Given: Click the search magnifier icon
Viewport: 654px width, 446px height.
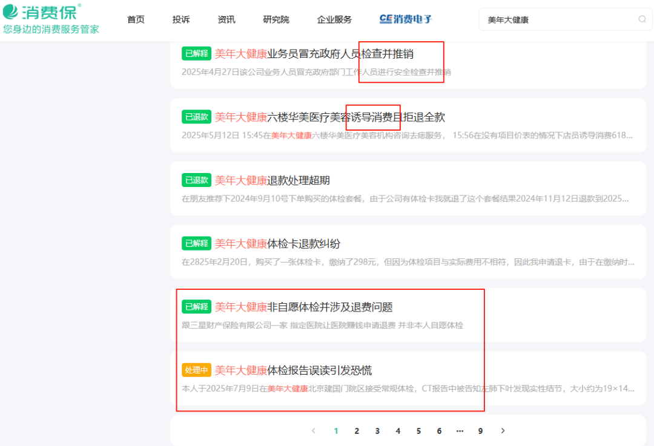Looking at the screenshot, I should [x=642, y=19].
